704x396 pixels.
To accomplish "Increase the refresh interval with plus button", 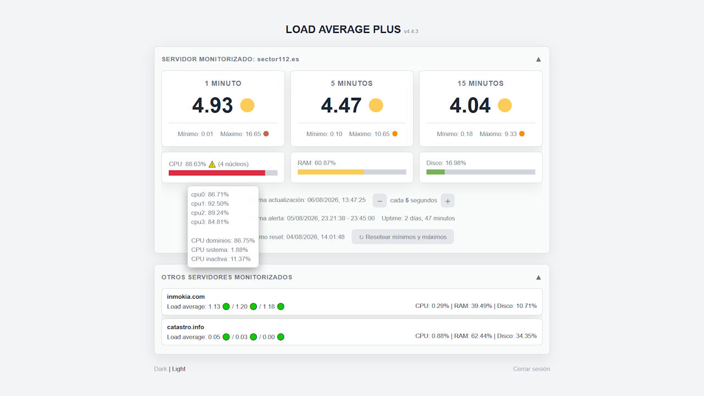I will point(448,201).
